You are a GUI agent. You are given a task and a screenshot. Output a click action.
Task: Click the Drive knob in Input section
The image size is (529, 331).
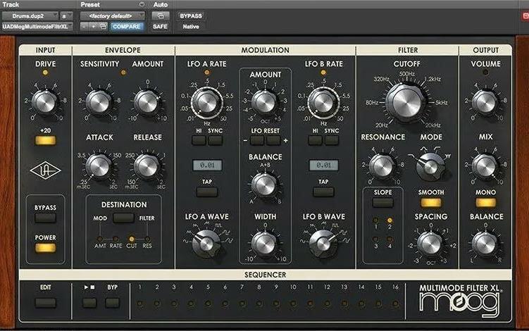(x=45, y=101)
